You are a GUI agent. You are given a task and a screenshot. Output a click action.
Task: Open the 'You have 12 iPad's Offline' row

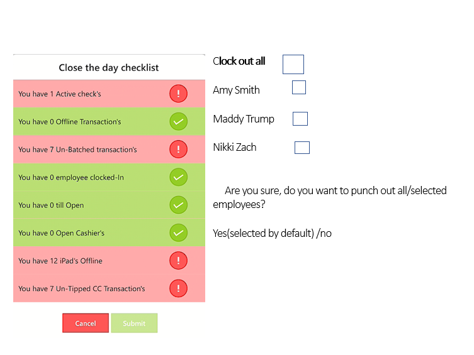click(109, 261)
